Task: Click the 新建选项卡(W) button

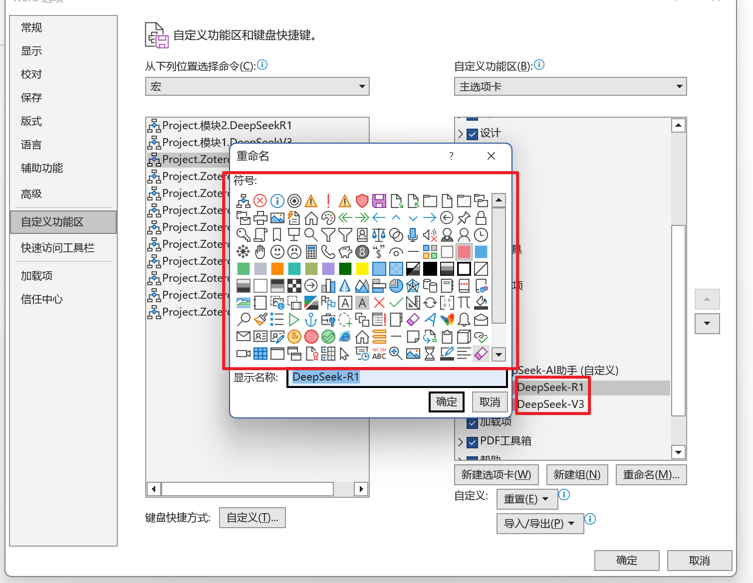Action: pyautogui.click(x=497, y=474)
